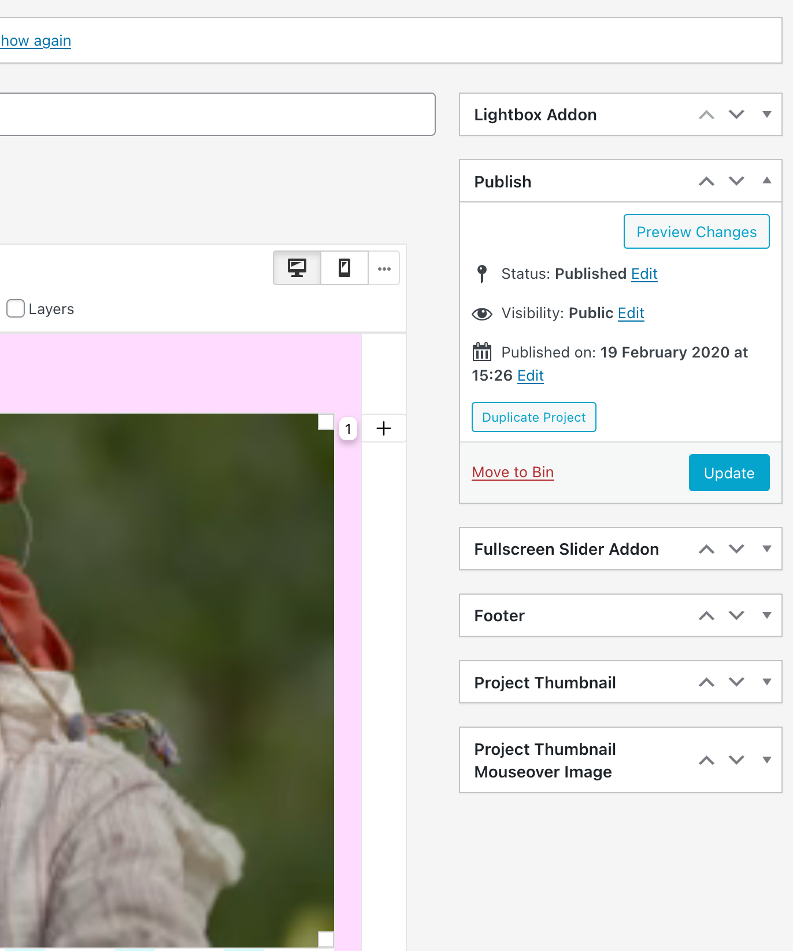
Task: Click Duplicate Project button
Action: (533, 417)
